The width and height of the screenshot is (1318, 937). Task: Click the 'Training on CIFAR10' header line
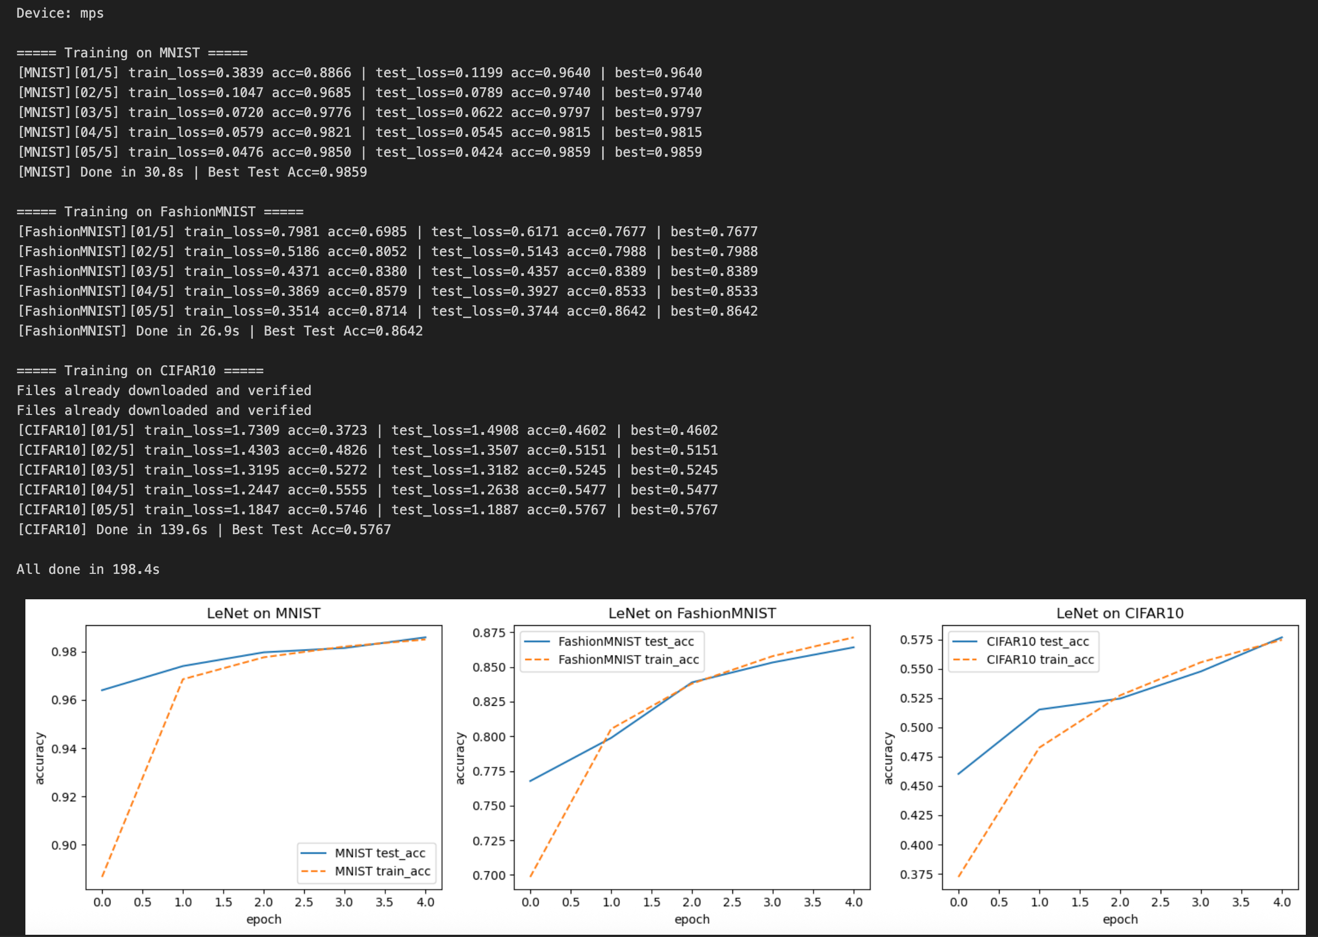point(140,370)
